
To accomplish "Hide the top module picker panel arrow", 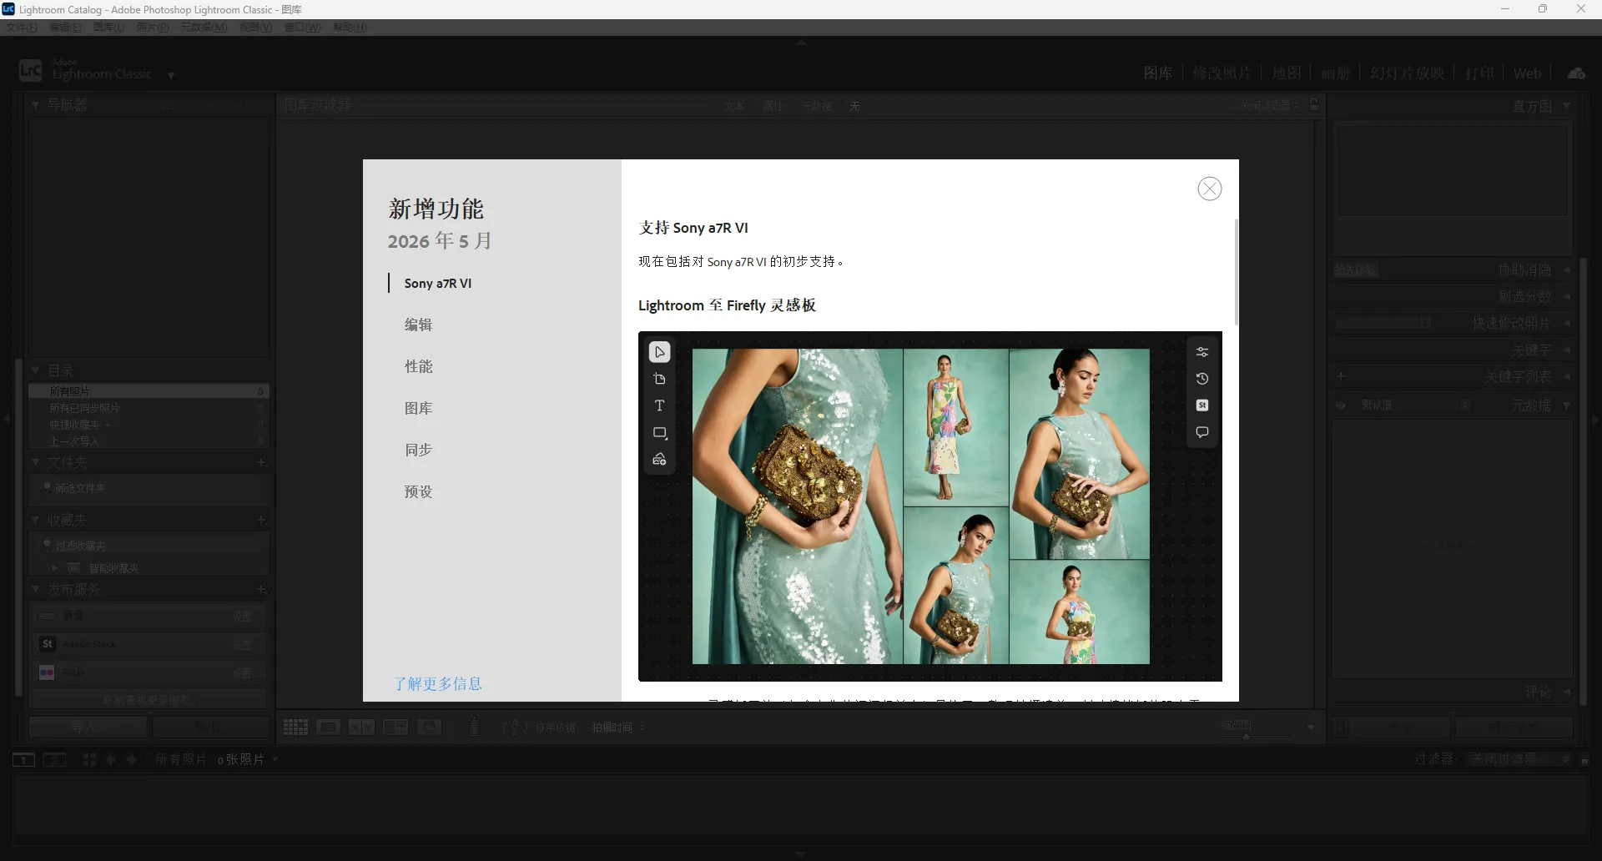I will point(800,42).
